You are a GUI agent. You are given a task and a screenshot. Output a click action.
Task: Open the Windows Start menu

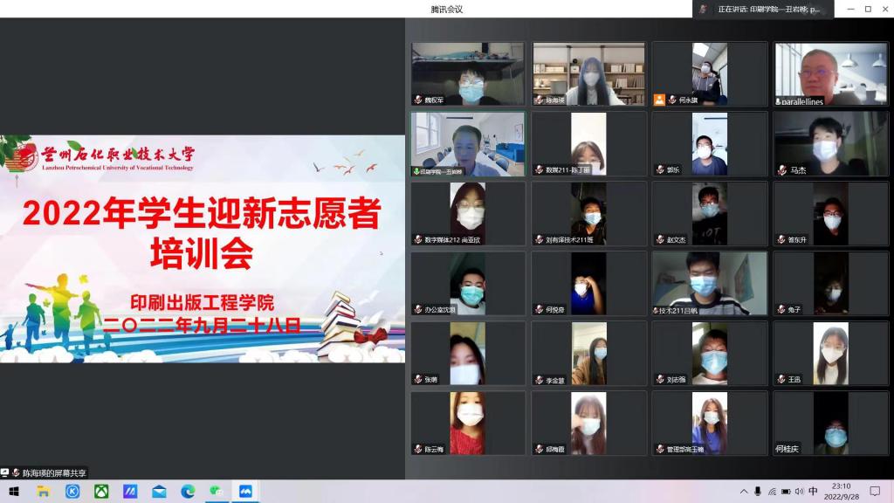tap(14, 492)
